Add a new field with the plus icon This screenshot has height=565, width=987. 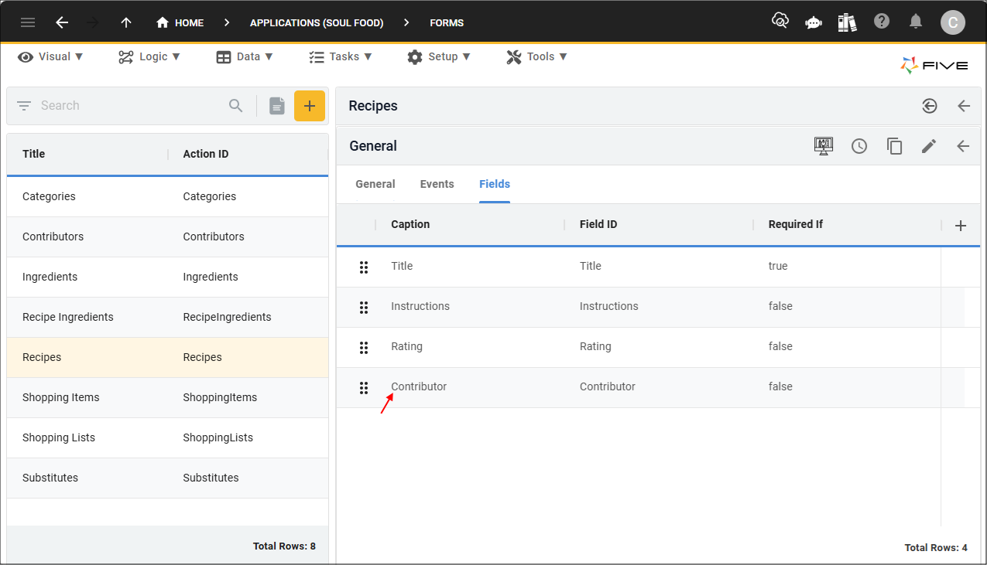coord(961,226)
